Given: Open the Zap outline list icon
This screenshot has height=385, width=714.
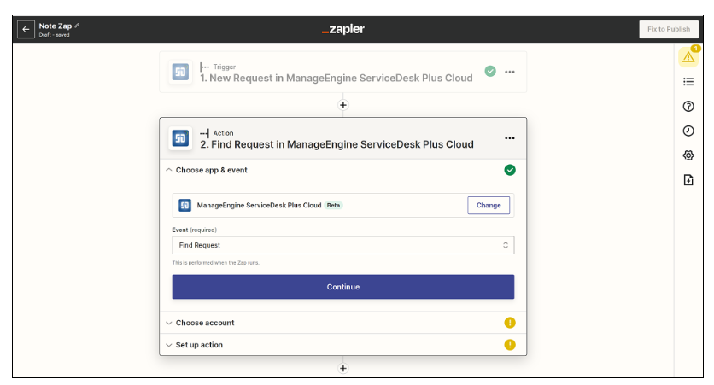Looking at the screenshot, I should coord(688,82).
